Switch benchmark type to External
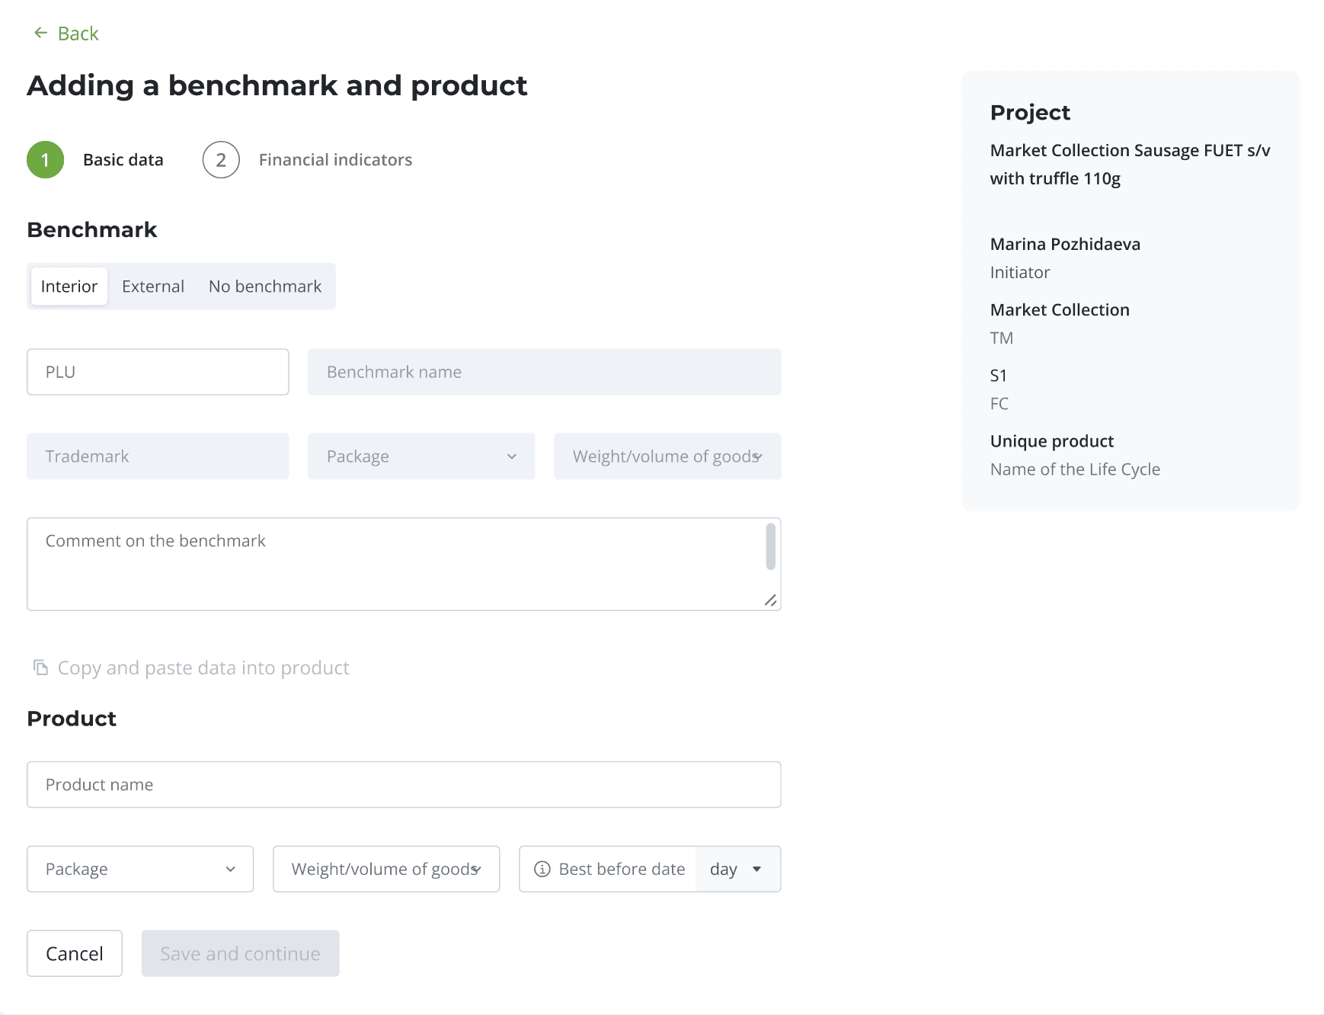This screenshot has height=1015, width=1324. pyautogui.click(x=153, y=287)
